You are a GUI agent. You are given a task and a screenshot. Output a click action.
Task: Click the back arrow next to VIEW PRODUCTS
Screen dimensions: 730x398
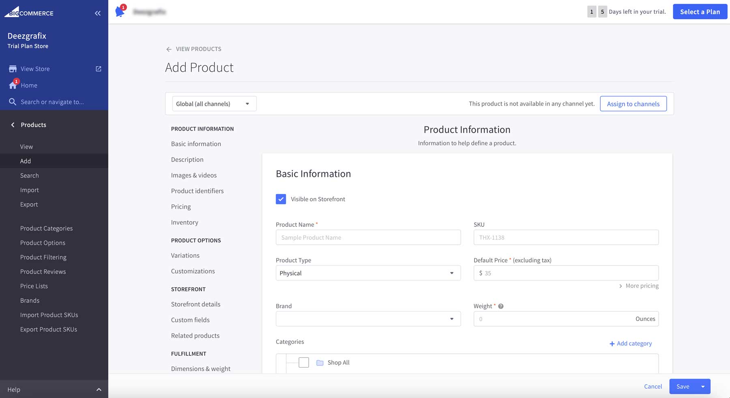click(169, 49)
